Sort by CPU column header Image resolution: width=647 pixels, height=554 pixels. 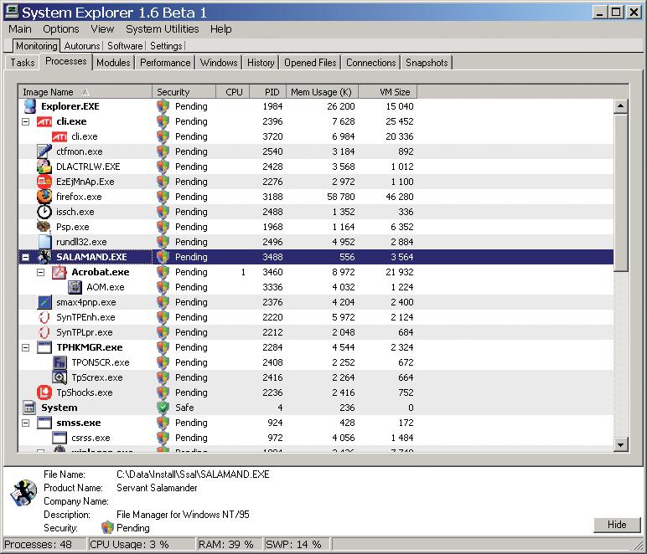[233, 92]
